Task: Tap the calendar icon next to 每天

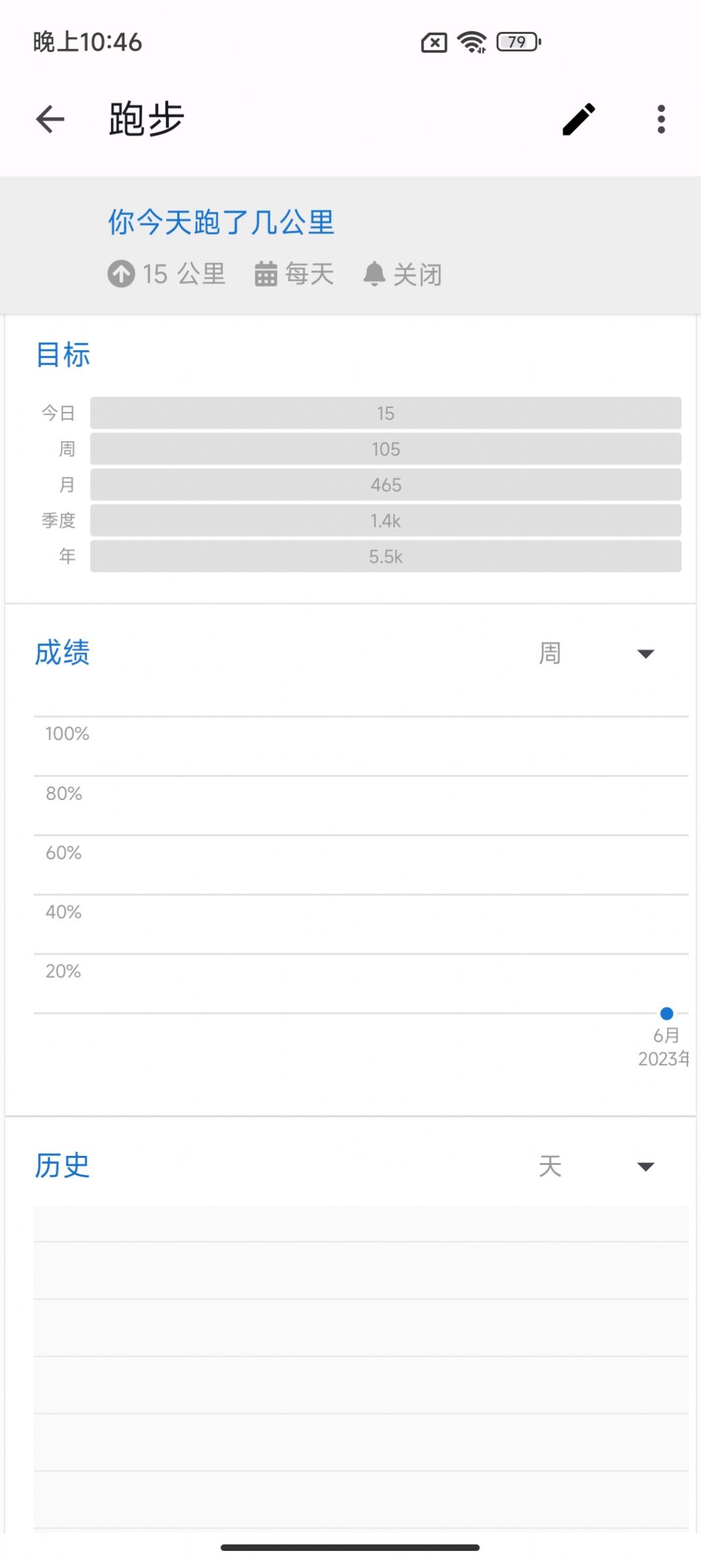Action: 265,274
